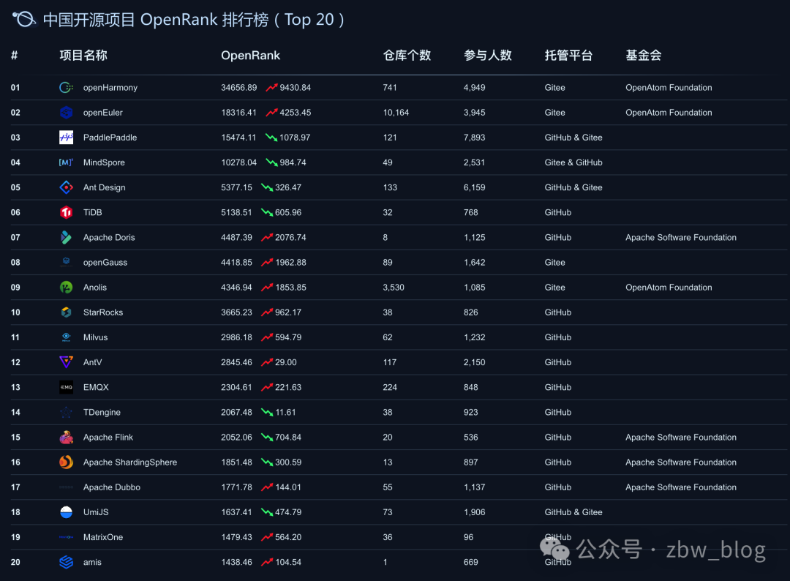Viewport: 790px width, 581px height.
Task: Click the TiDB red logo icon
Action: pos(66,212)
